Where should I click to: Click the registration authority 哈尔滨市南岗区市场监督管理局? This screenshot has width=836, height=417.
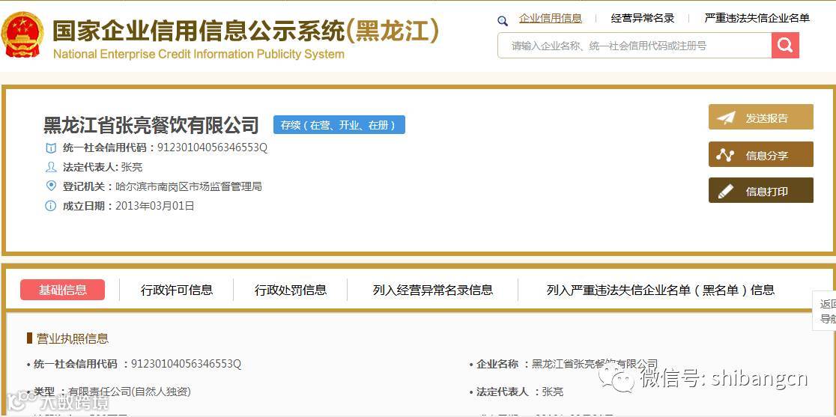(x=189, y=186)
